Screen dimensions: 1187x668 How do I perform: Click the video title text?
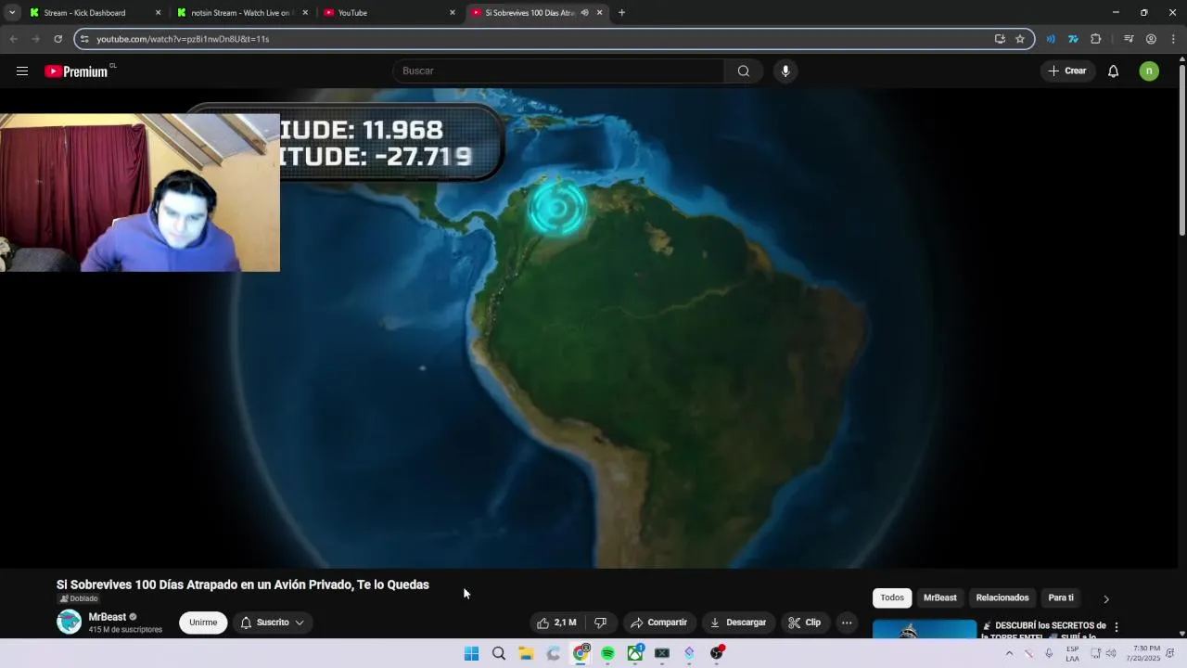pyautogui.click(x=243, y=584)
